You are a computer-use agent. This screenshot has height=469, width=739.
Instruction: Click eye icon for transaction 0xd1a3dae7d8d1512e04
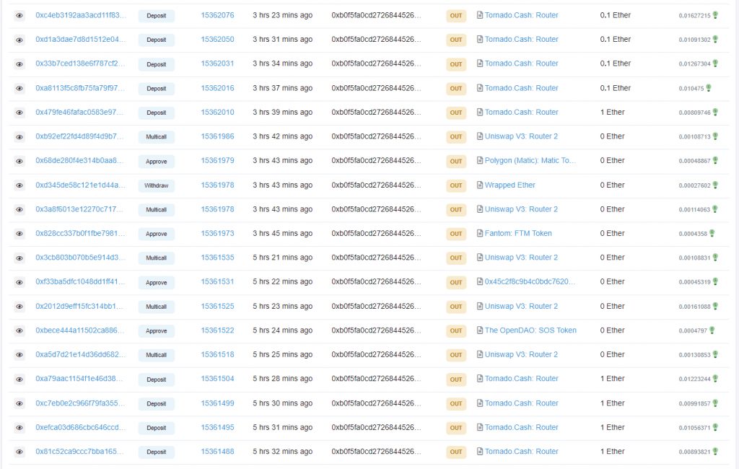(x=19, y=40)
